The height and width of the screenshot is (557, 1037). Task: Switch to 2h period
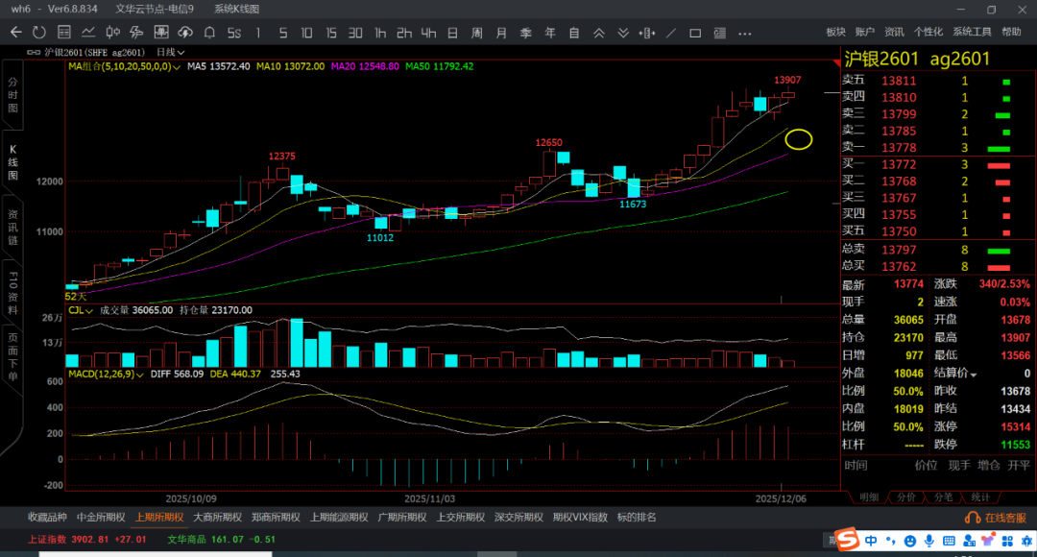click(x=404, y=33)
